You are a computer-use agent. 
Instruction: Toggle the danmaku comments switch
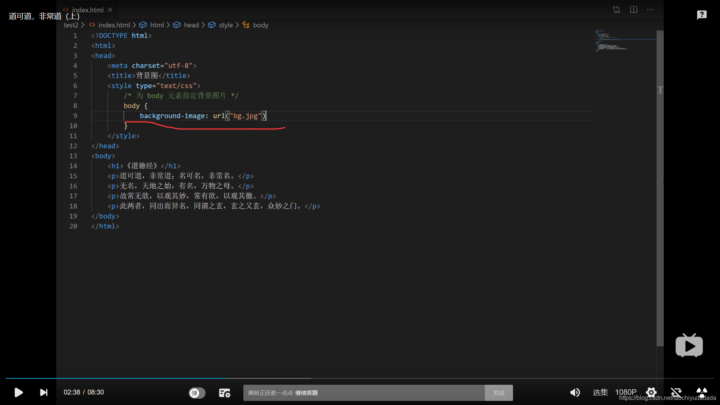click(x=197, y=393)
